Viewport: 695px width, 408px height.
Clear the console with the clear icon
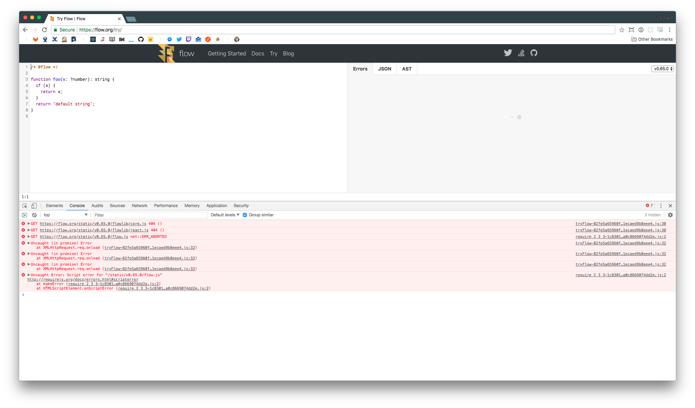coord(34,215)
